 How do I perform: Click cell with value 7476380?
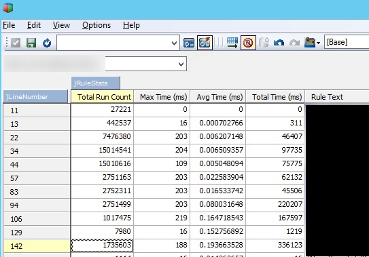pos(103,137)
